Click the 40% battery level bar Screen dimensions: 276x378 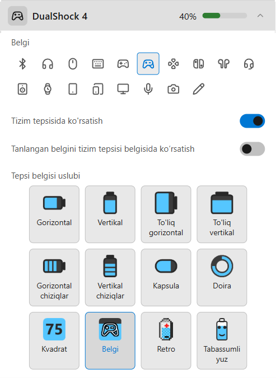point(224,16)
